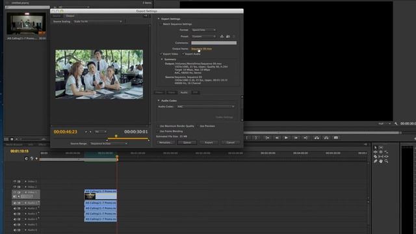Viewport: 416px width, 234px height.
Task: Select the Slip tool
Action: pos(381,157)
